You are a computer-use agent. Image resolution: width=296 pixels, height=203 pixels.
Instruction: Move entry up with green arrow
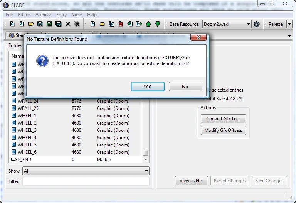[x=148, y=24]
